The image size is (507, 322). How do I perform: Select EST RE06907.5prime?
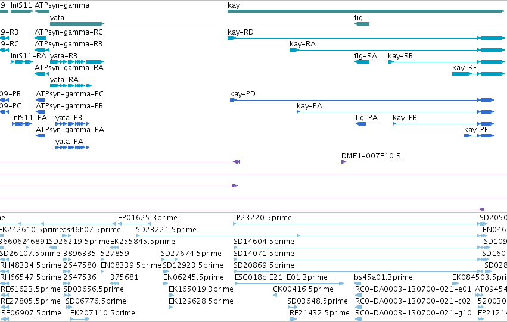tap(5, 320)
